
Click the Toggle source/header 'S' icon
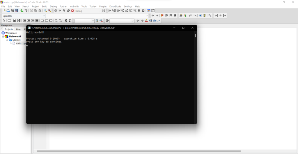point(66,21)
